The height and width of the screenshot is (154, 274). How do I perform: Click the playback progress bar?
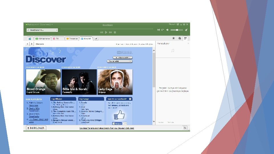coord(106,29)
